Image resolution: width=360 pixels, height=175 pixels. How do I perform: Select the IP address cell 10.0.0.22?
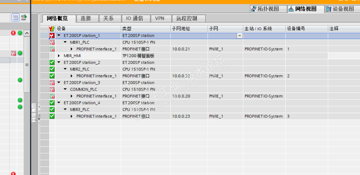pos(189,76)
